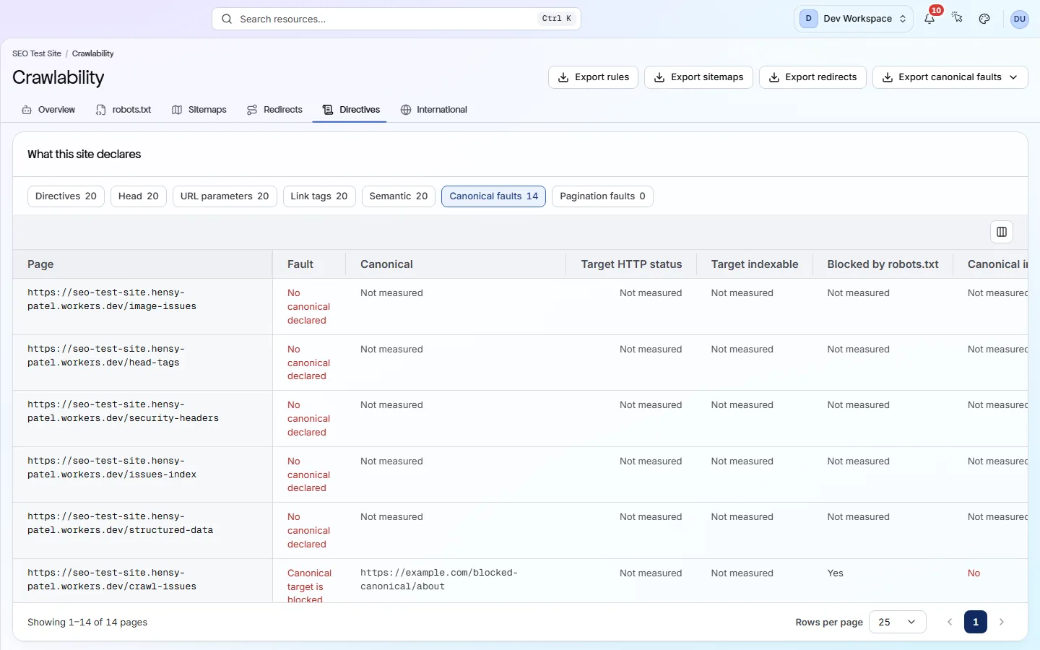This screenshot has height=650, width=1040.
Task: Open the DU user avatar menu
Action: point(1019,19)
